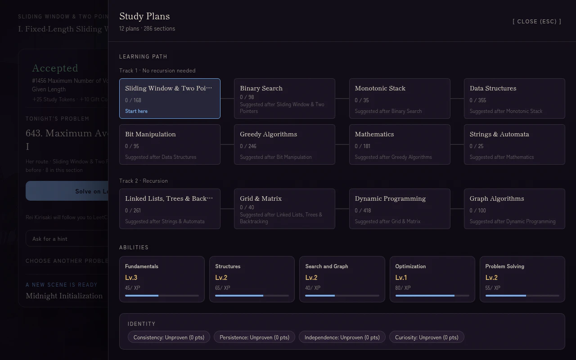
Task: Click the '80/ XP' value
Action: [403, 288]
